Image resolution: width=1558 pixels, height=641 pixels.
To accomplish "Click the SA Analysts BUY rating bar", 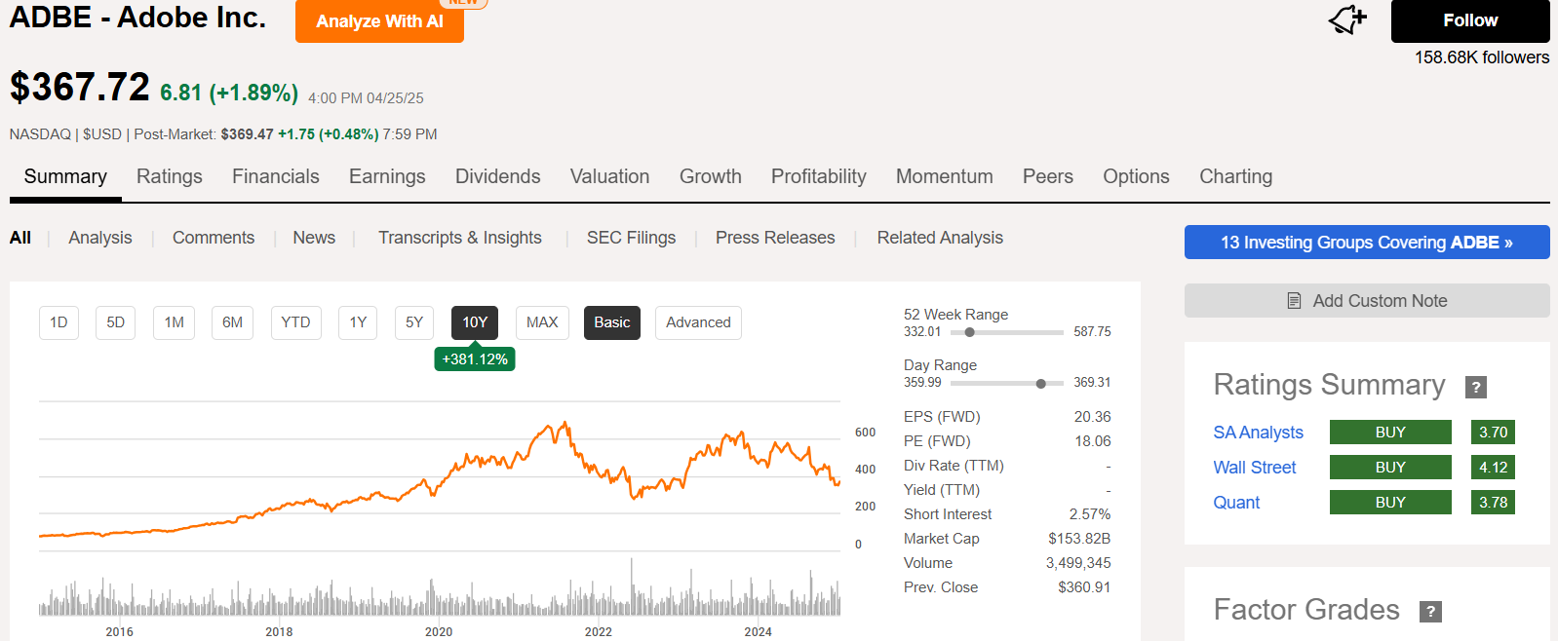I will [1390, 433].
